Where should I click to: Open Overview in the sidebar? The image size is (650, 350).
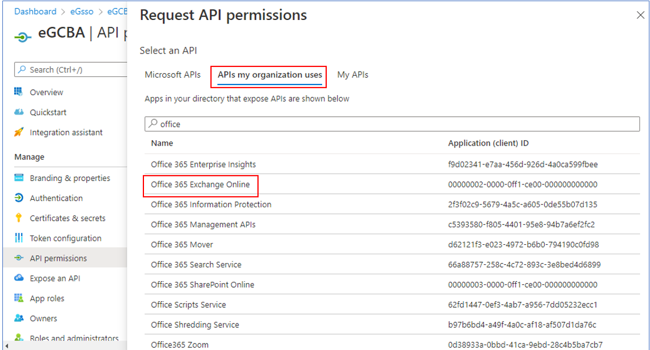pyautogui.click(x=46, y=92)
